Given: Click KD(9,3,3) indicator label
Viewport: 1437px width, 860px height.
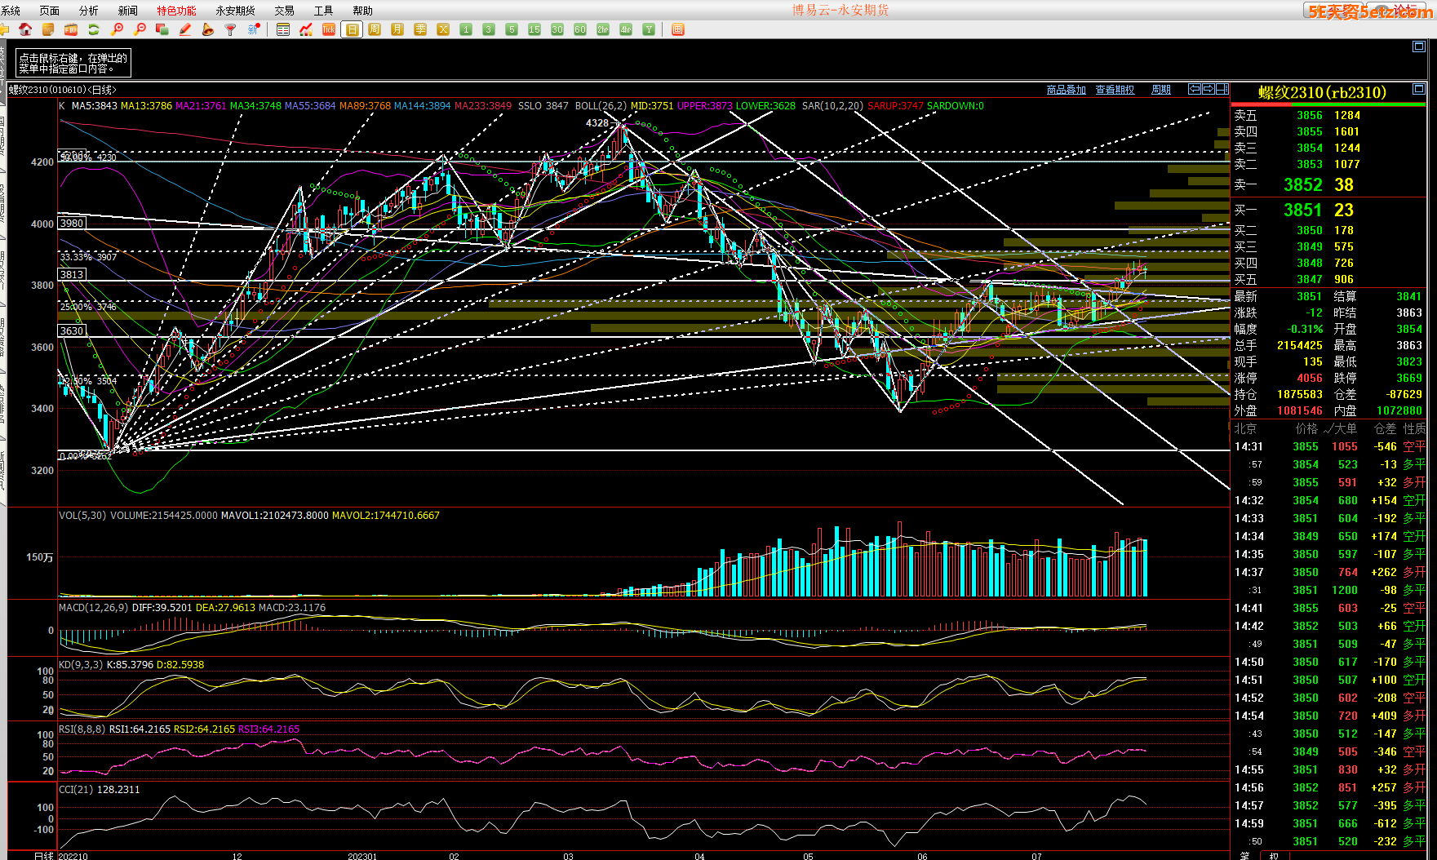Looking at the screenshot, I should 81,664.
